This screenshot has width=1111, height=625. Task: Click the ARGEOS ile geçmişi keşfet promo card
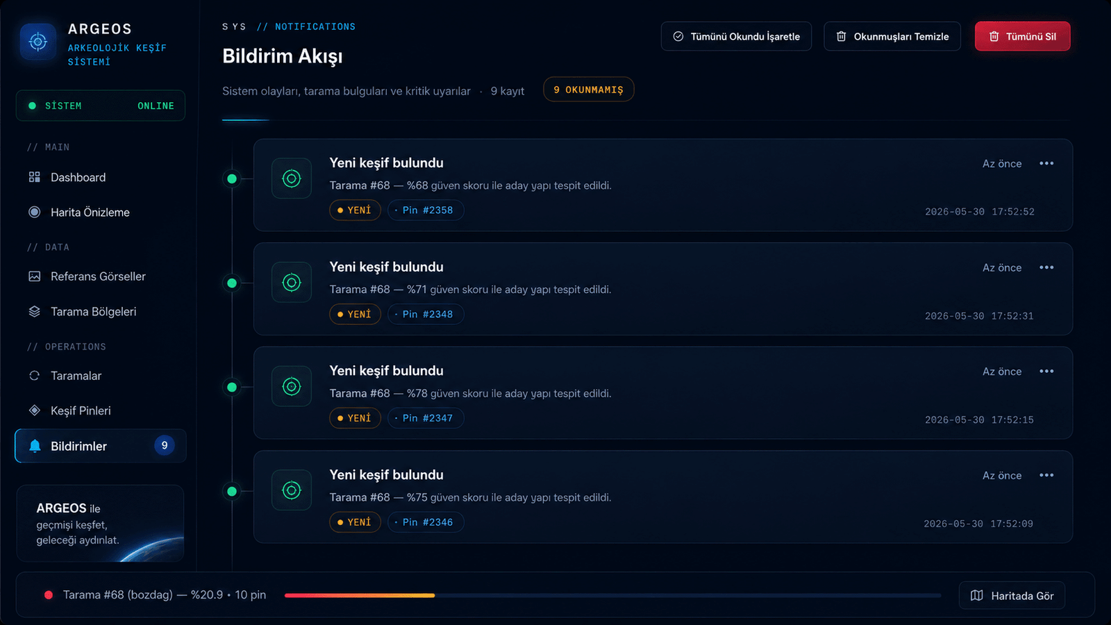[101, 523]
